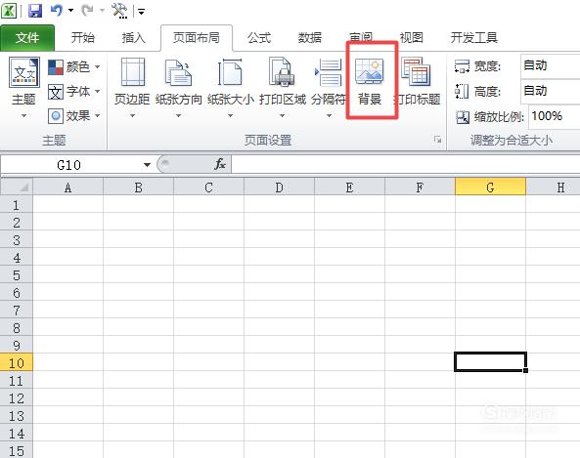Switch to the 视图 tab
Screen dimensions: 580x458
click(412, 37)
